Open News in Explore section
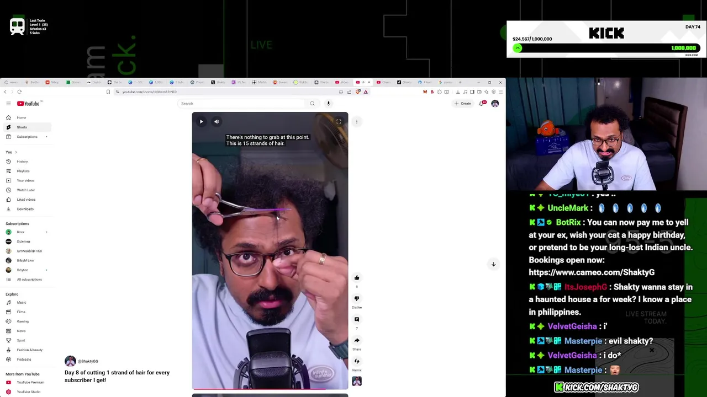 [26, 331]
